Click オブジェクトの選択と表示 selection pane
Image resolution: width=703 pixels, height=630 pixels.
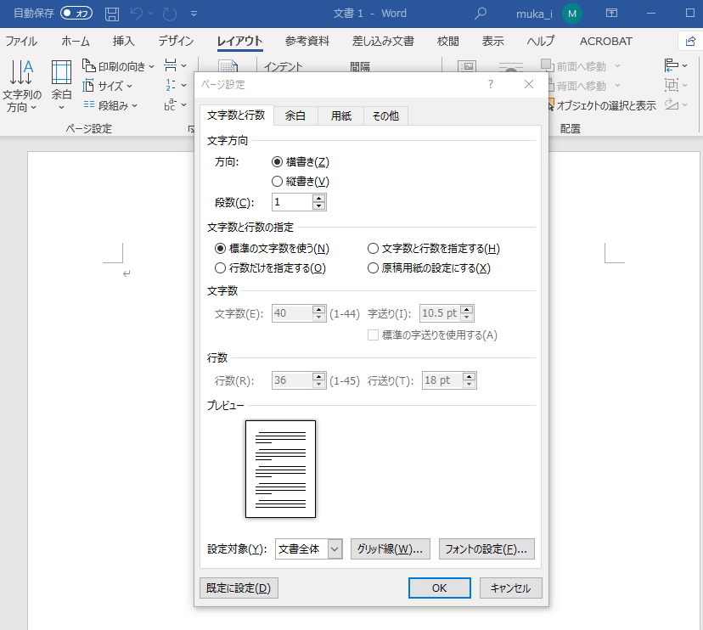(601, 105)
